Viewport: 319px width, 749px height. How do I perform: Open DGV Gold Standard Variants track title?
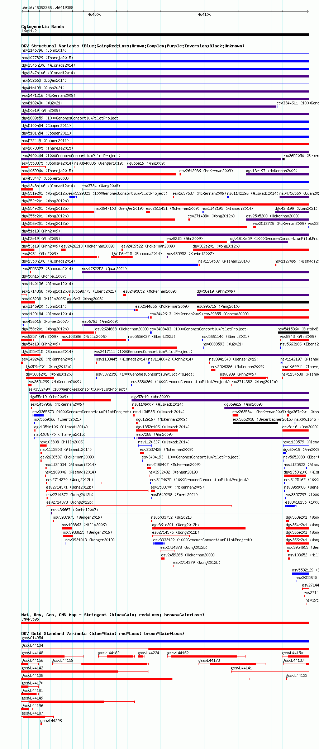click(103, 633)
